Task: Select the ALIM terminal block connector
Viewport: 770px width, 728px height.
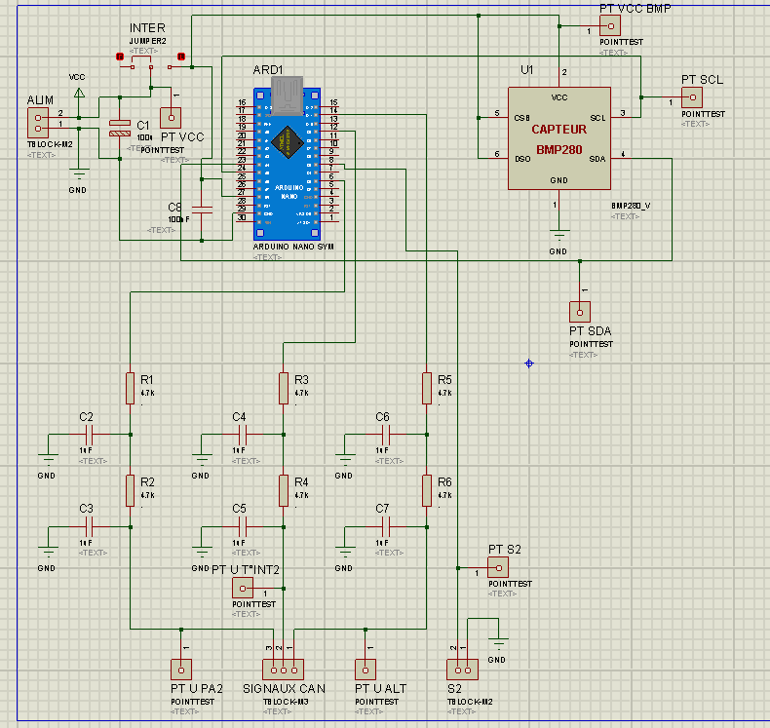Action: tap(38, 123)
